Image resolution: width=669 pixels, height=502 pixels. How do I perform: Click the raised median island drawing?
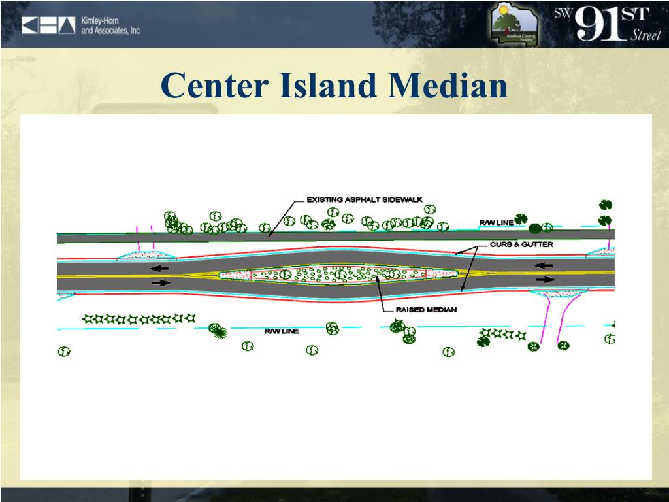[x=338, y=274]
